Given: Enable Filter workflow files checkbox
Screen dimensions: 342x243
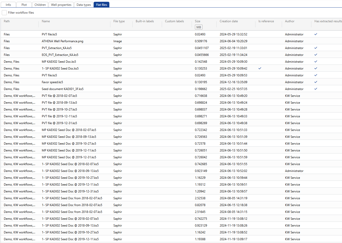Looking at the screenshot, I should click(x=4, y=13).
